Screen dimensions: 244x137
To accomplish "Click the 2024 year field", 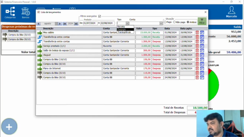I will [70, 24].
